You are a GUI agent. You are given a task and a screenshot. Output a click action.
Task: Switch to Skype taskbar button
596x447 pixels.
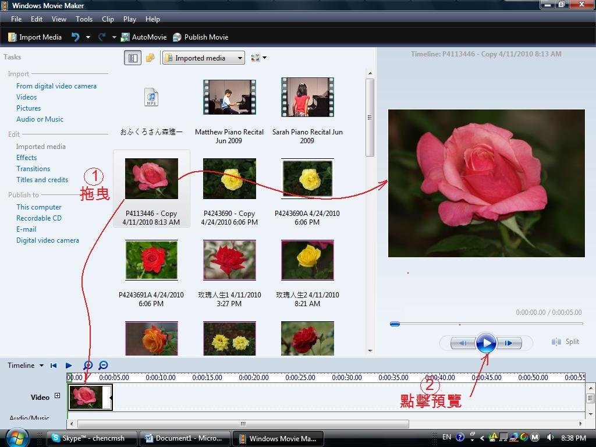pos(91,438)
